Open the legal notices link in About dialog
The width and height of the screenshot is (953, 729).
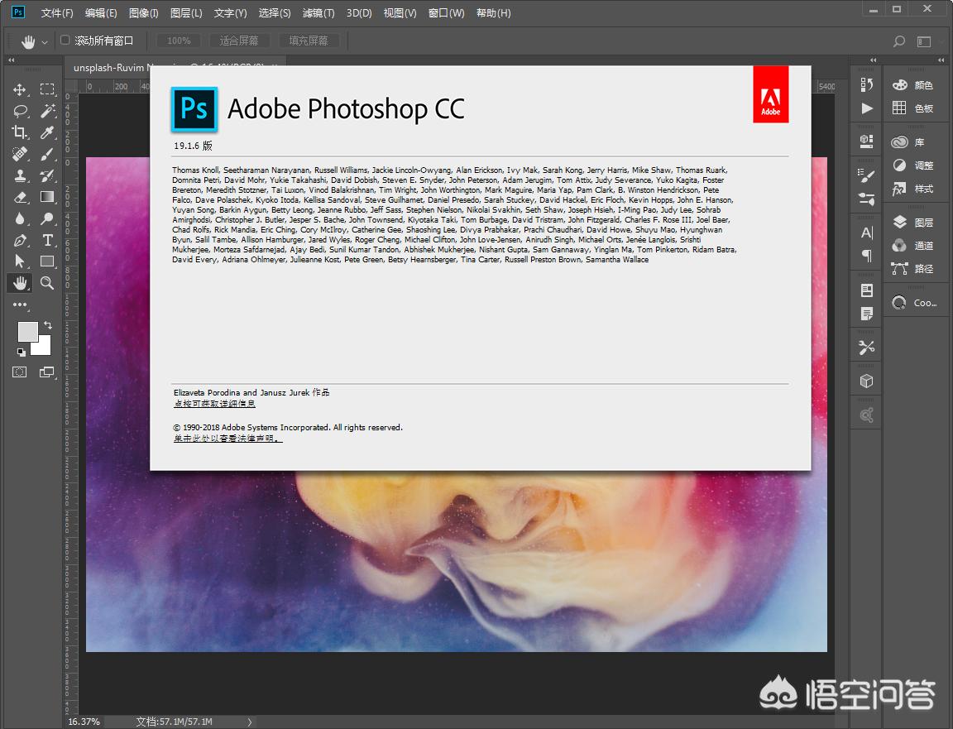pos(228,439)
